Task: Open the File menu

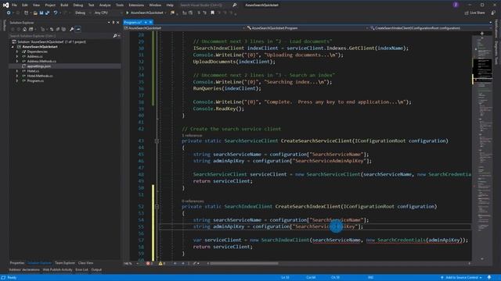Action: [x=14, y=5]
